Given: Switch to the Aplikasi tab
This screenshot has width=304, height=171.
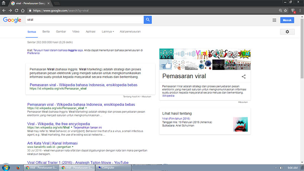Looking at the screenshot, I should tap(90, 31).
